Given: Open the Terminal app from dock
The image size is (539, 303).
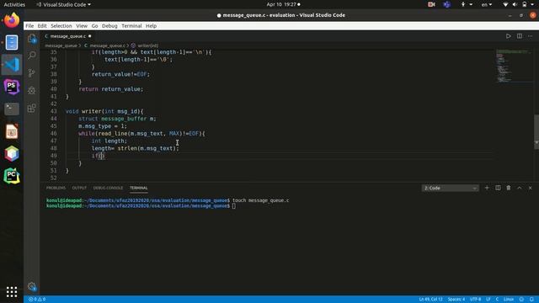Looking at the screenshot, I should click(12, 109).
